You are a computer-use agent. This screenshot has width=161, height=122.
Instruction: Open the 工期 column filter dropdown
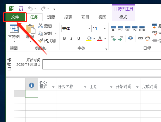point(111,87)
